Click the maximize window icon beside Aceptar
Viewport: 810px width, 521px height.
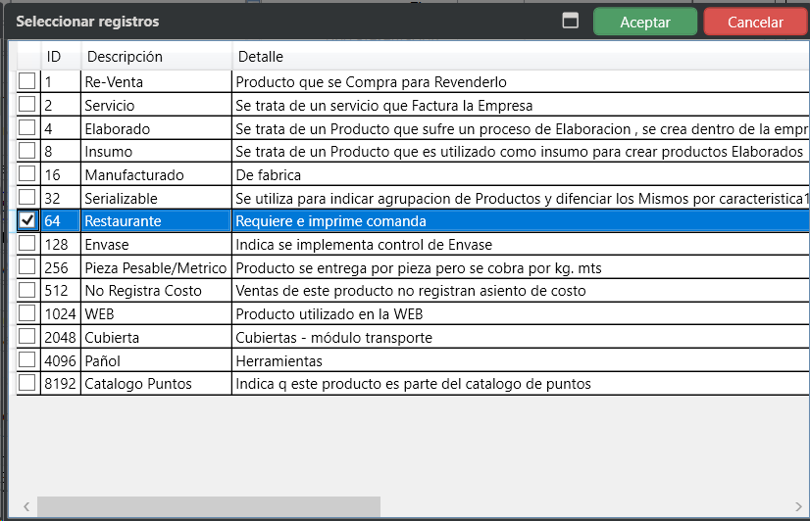pyautogui.click(x=571, y=22)
